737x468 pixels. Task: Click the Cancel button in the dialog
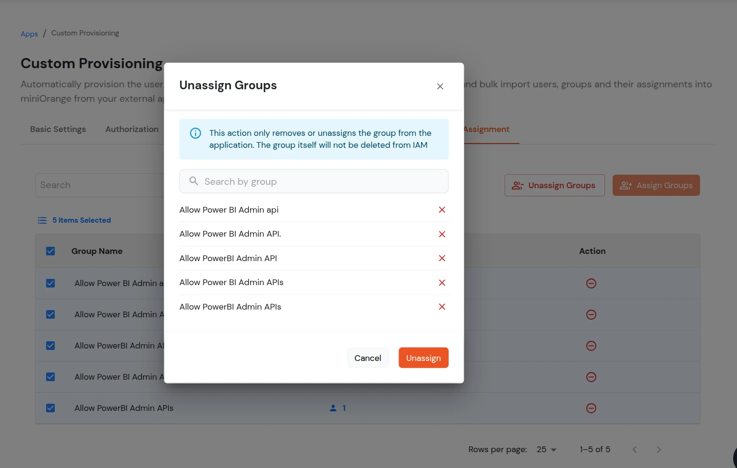(x=368, y=358)
